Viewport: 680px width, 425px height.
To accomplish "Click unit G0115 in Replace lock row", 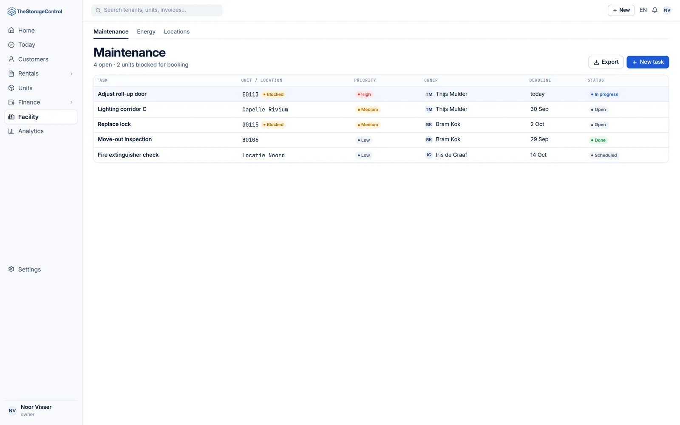I will coord(250,125).
